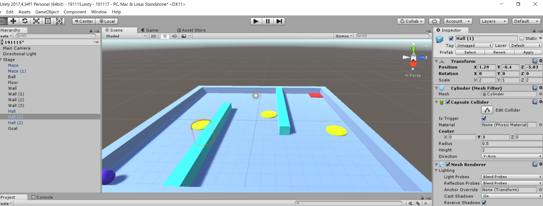Collapse the Lighting section
543x206 pixels.
point(436,170)
